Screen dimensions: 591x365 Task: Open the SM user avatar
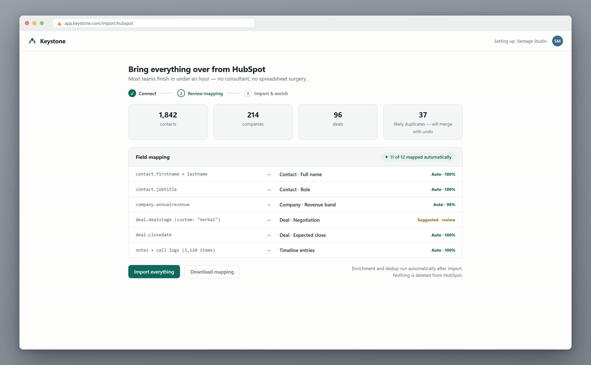coord(557,41)
